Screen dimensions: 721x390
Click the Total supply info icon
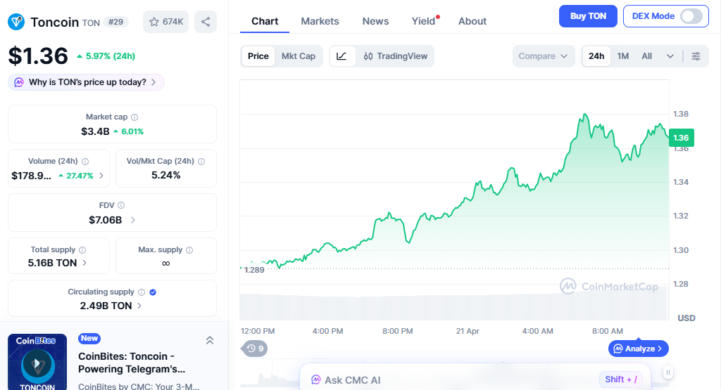coord(82,250)
